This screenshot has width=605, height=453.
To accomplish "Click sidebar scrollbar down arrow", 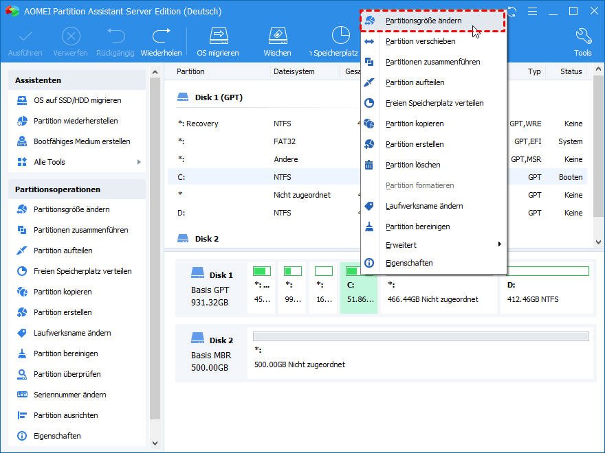I will tap(155, 443).
